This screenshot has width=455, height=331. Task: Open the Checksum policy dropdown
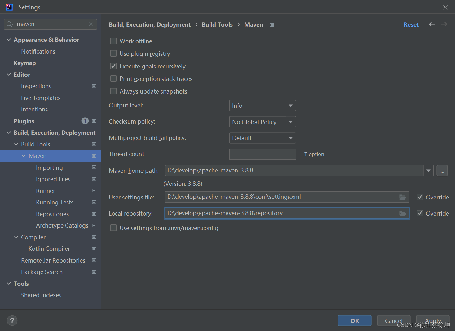(263, 122)
